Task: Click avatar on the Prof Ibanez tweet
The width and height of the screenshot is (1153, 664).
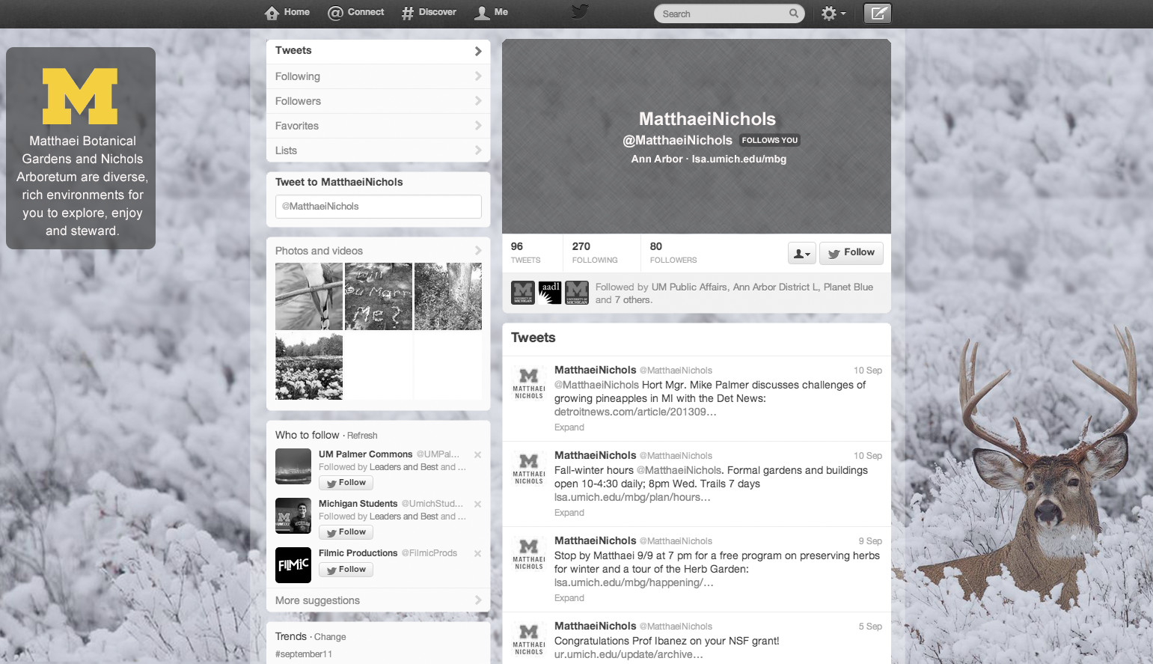Action: (529, 639)
